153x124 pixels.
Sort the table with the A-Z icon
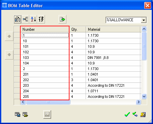33,19
